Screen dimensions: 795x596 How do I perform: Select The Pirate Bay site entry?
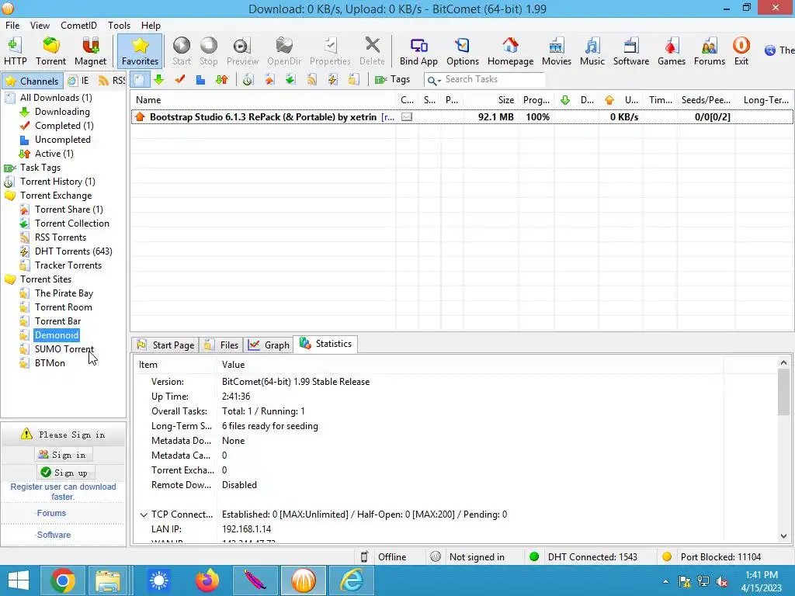tap(64, 293)
